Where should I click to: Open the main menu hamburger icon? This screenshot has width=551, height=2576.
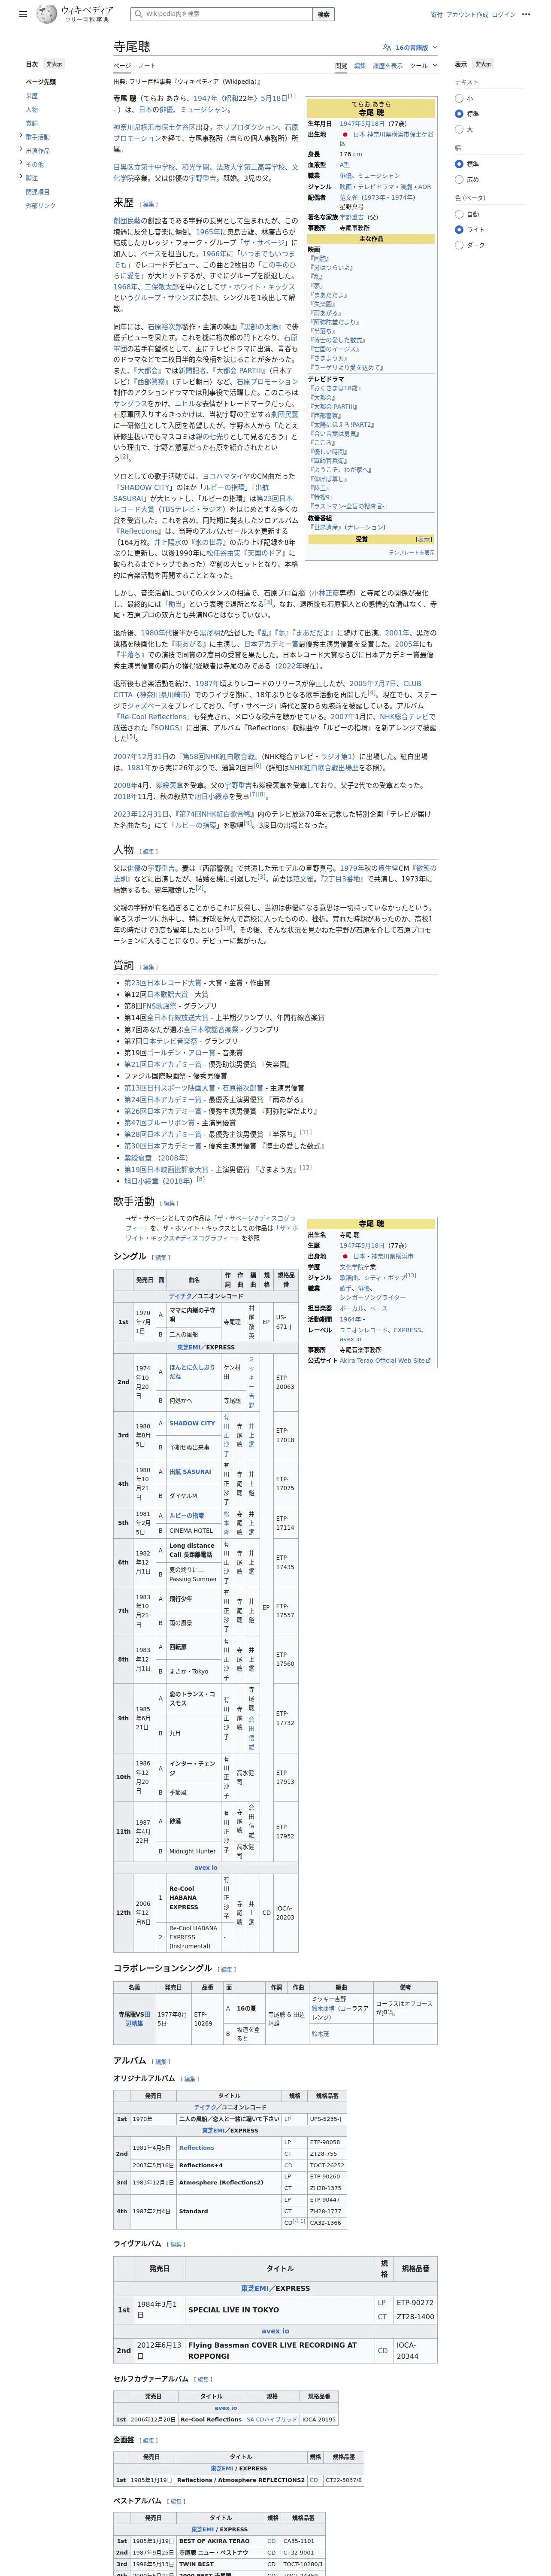[x=23, y=14]
